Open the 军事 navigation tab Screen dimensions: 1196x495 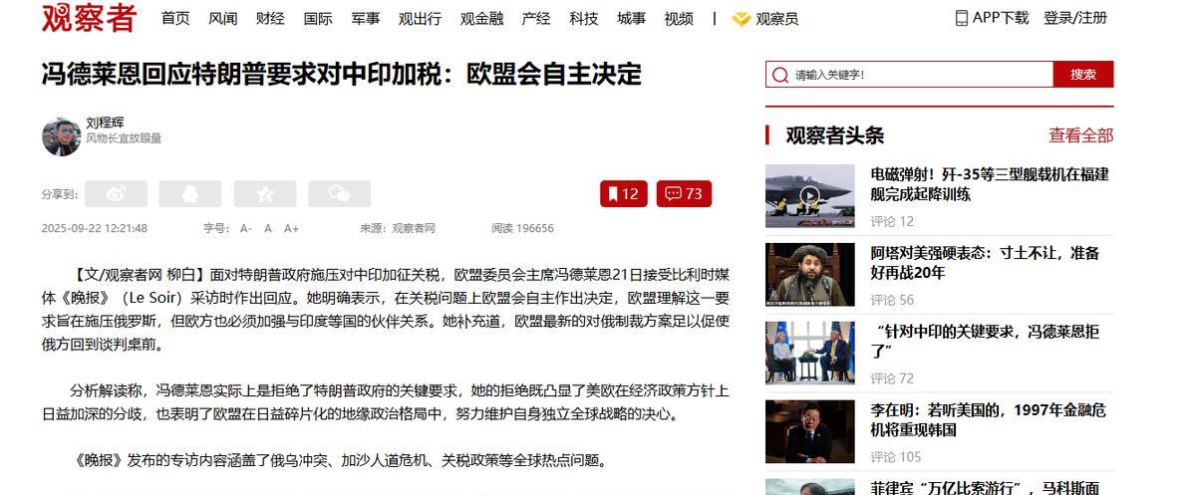pos(366,18)
